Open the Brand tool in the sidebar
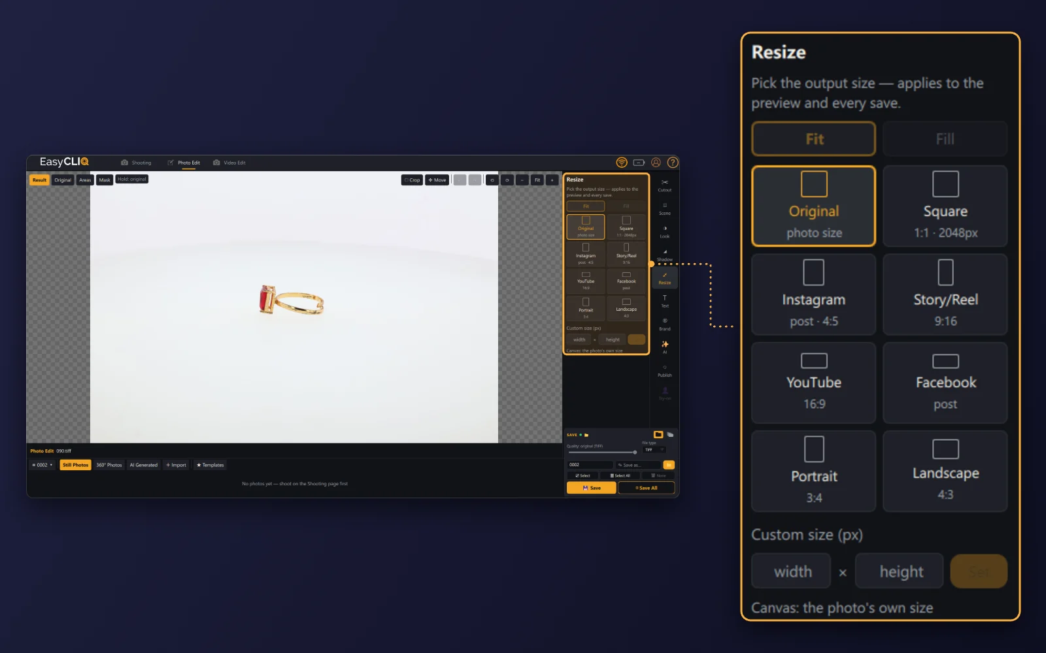 tap(664, 325)
